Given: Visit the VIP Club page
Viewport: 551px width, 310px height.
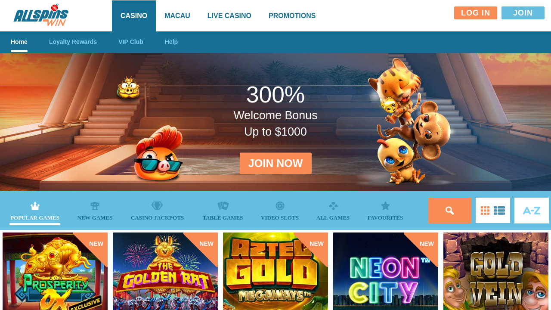Looking at the screenshot, I should pyautogui.click(x=131, y=42).
